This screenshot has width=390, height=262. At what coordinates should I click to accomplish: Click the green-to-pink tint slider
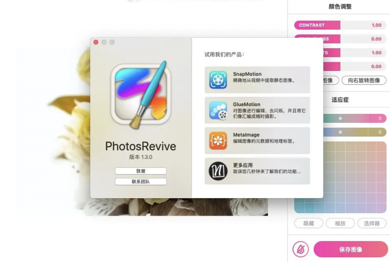[x=354, y=119]
